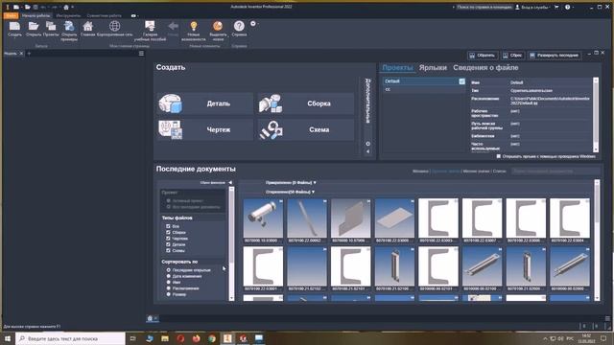Switch to the Сведения о файле tab

click(485, 68)
